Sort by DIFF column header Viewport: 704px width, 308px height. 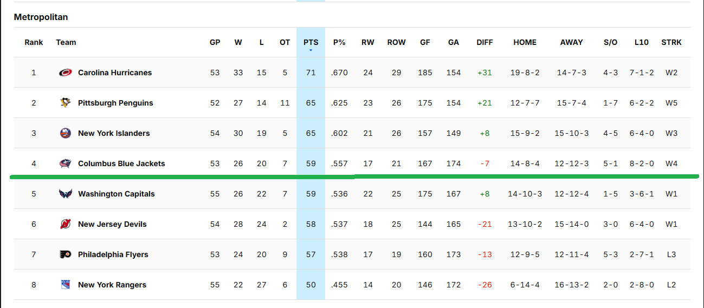[485, 42]
